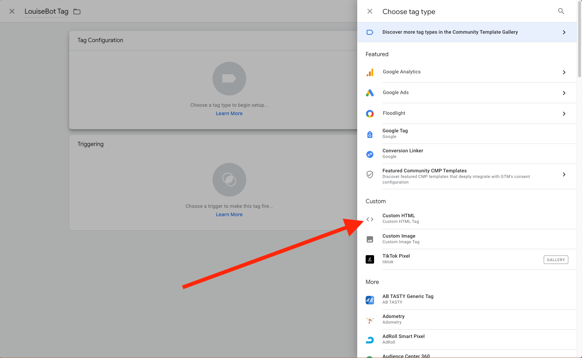The image size is (582, 358).
Task: Expand Floodlight tag options
Action: point(564,114)
